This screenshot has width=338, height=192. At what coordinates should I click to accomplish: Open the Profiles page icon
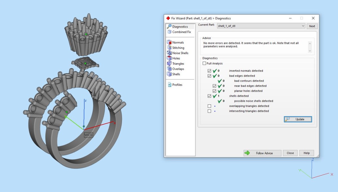click(x=170, y=85)
